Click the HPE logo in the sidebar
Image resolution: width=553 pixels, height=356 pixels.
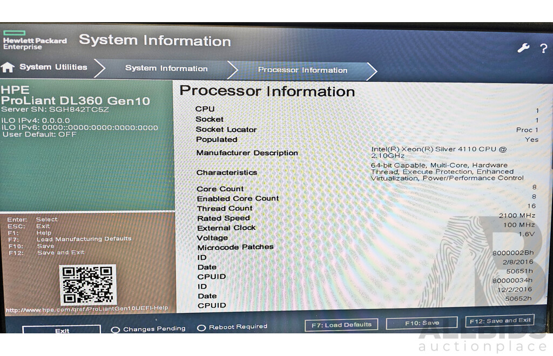click(x=15, y=90)
